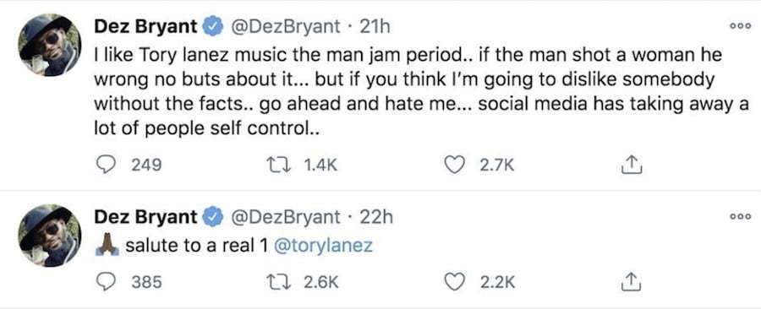The height and width of the screenshot is (309, 761).
Task: Like the tweet with 2.7K likes
Action: coord(455,165)
